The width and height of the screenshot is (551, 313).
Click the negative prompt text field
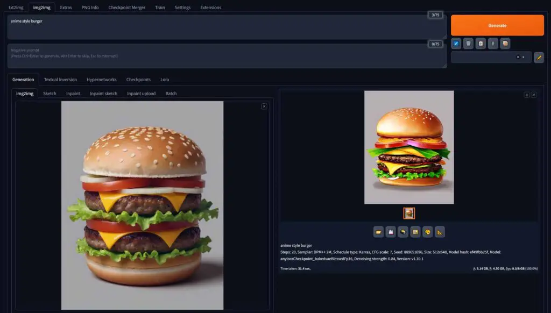coord(227,56)
